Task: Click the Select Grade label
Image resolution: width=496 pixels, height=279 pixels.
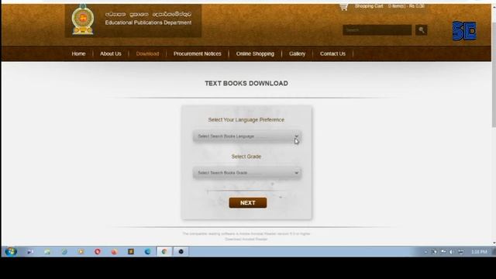Action: [246, 157]
